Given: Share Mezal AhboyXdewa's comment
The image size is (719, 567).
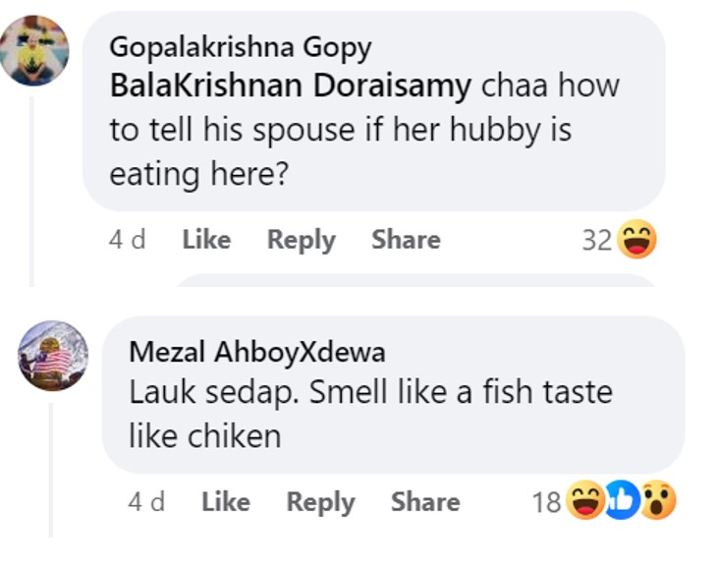Looking at the screenshot, I should pyautogui.click(x=425, y=502).
